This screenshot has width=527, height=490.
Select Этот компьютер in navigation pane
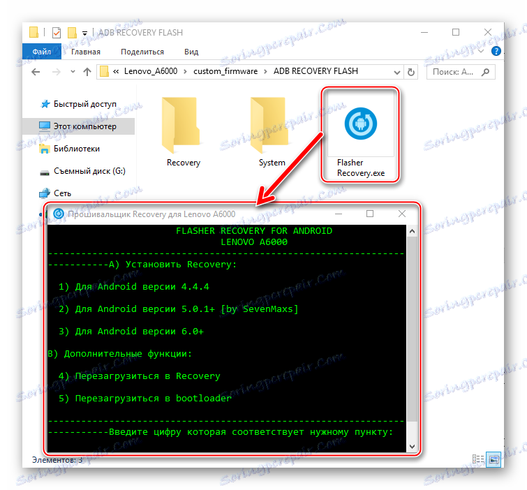pyautogui.click(x=78, y=126)
